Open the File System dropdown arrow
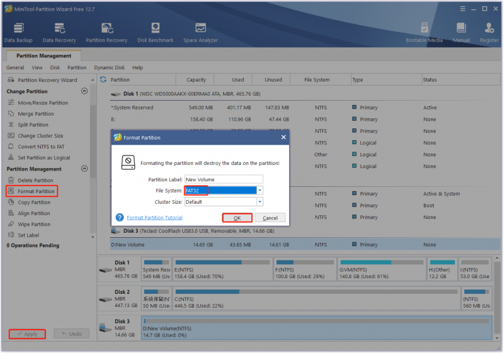The image size is (504, 353). point(260,191)
